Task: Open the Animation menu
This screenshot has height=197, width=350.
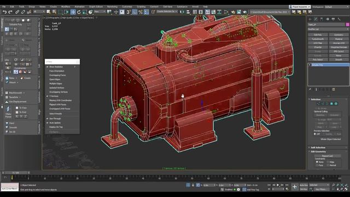Action: pos(79,7)
